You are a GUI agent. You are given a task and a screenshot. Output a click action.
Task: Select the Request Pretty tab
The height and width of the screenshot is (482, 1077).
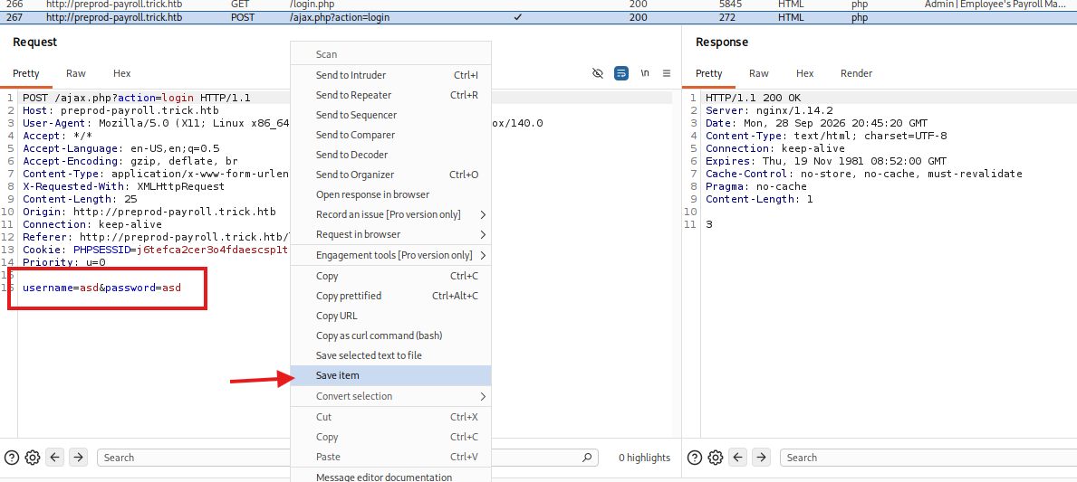(x=26, y=73)
